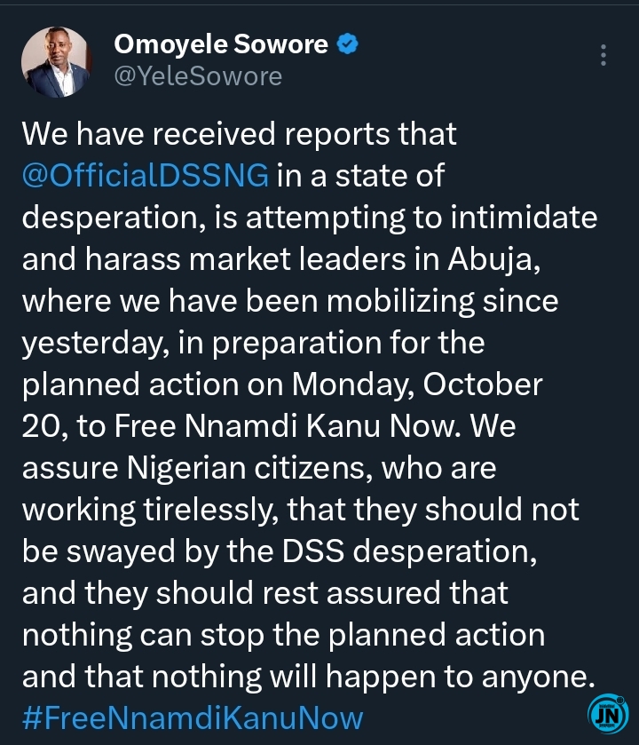Open the Omoyele Sowore display name
This screenshot has height=745, width=639.
(x=224, y=44)
